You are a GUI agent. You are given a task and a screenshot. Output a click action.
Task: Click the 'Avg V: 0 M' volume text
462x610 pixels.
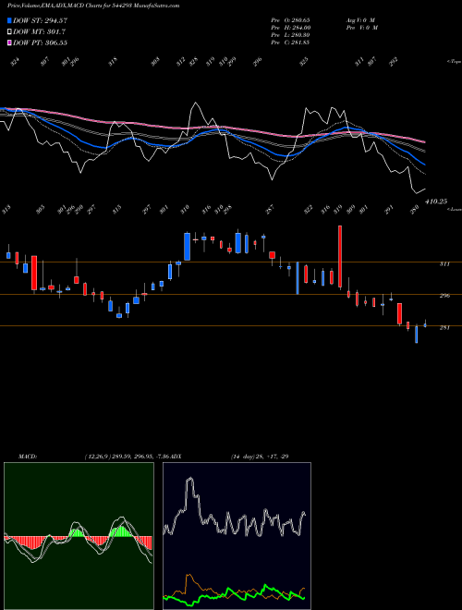pos(361,19)
